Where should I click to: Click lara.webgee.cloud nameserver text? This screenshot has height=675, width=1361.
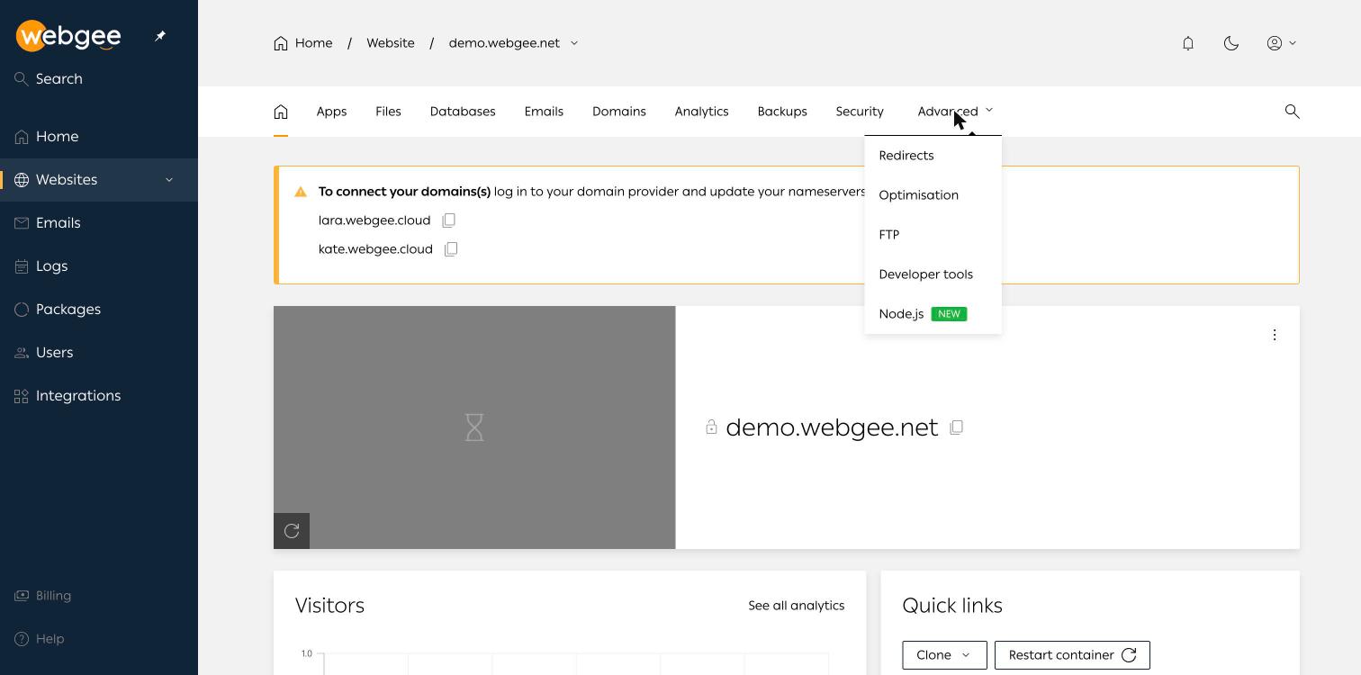(374, 220)
